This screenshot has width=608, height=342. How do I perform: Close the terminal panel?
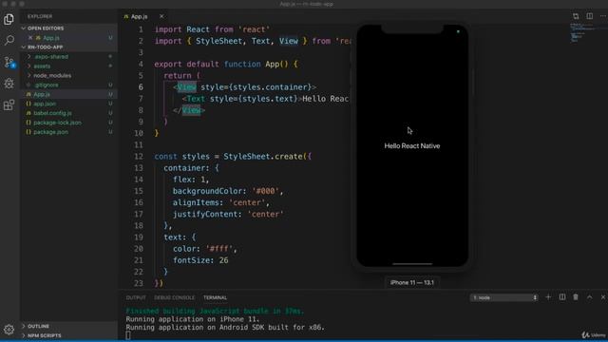603,297
